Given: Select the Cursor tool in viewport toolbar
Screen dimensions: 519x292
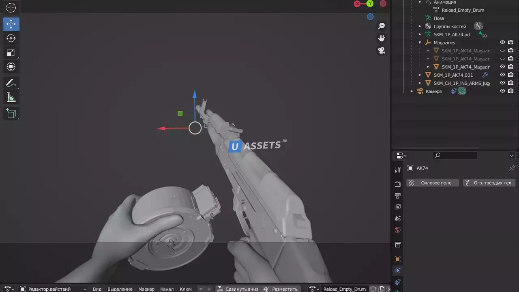Looking at the screenshot, I should click(x=11, y=7).
